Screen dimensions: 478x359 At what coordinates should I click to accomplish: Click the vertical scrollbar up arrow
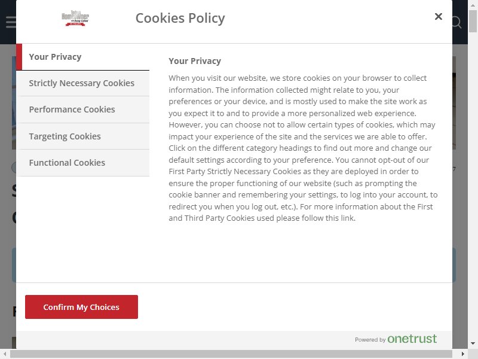click(473, 5)
